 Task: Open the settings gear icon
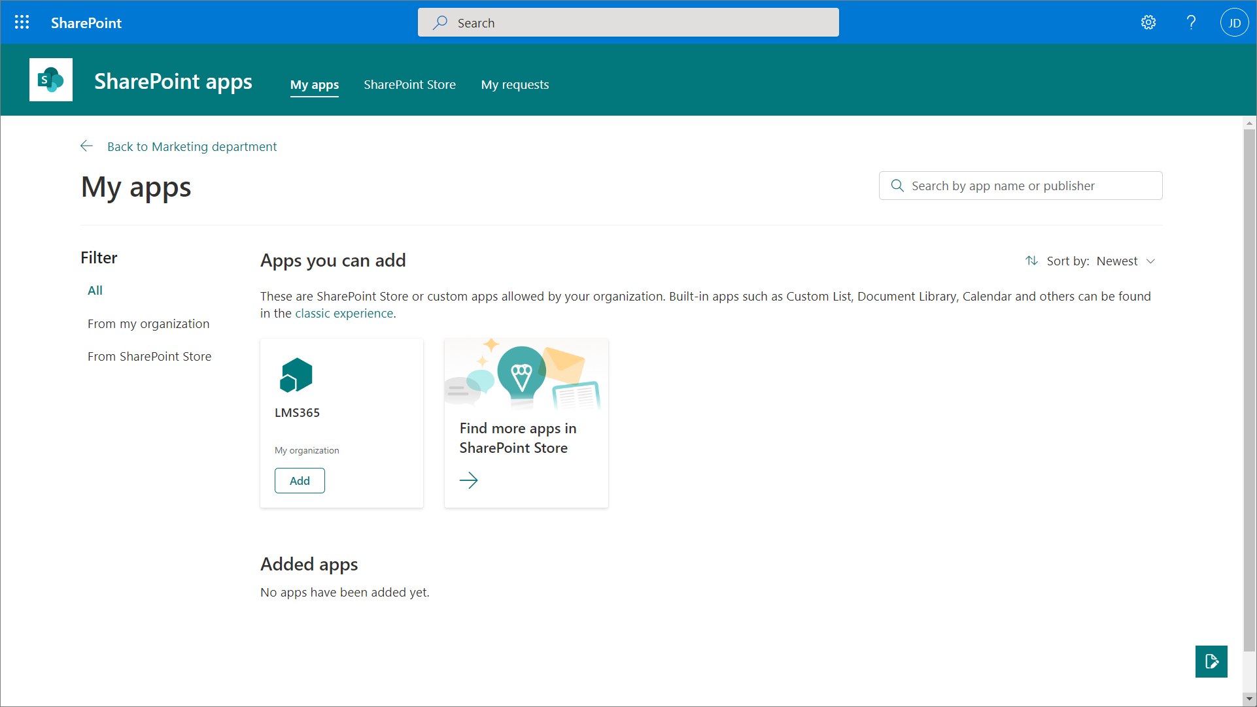tap(1148, 23)
